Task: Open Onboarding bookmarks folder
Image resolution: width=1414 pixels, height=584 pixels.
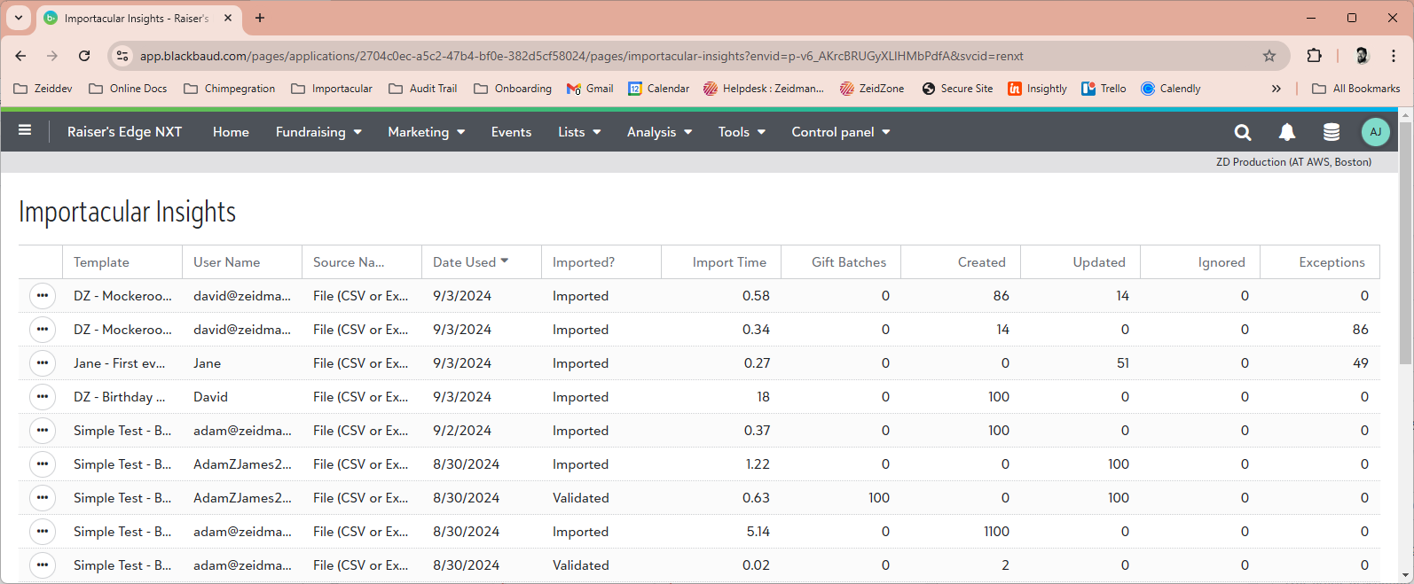Action: [513, 89]
